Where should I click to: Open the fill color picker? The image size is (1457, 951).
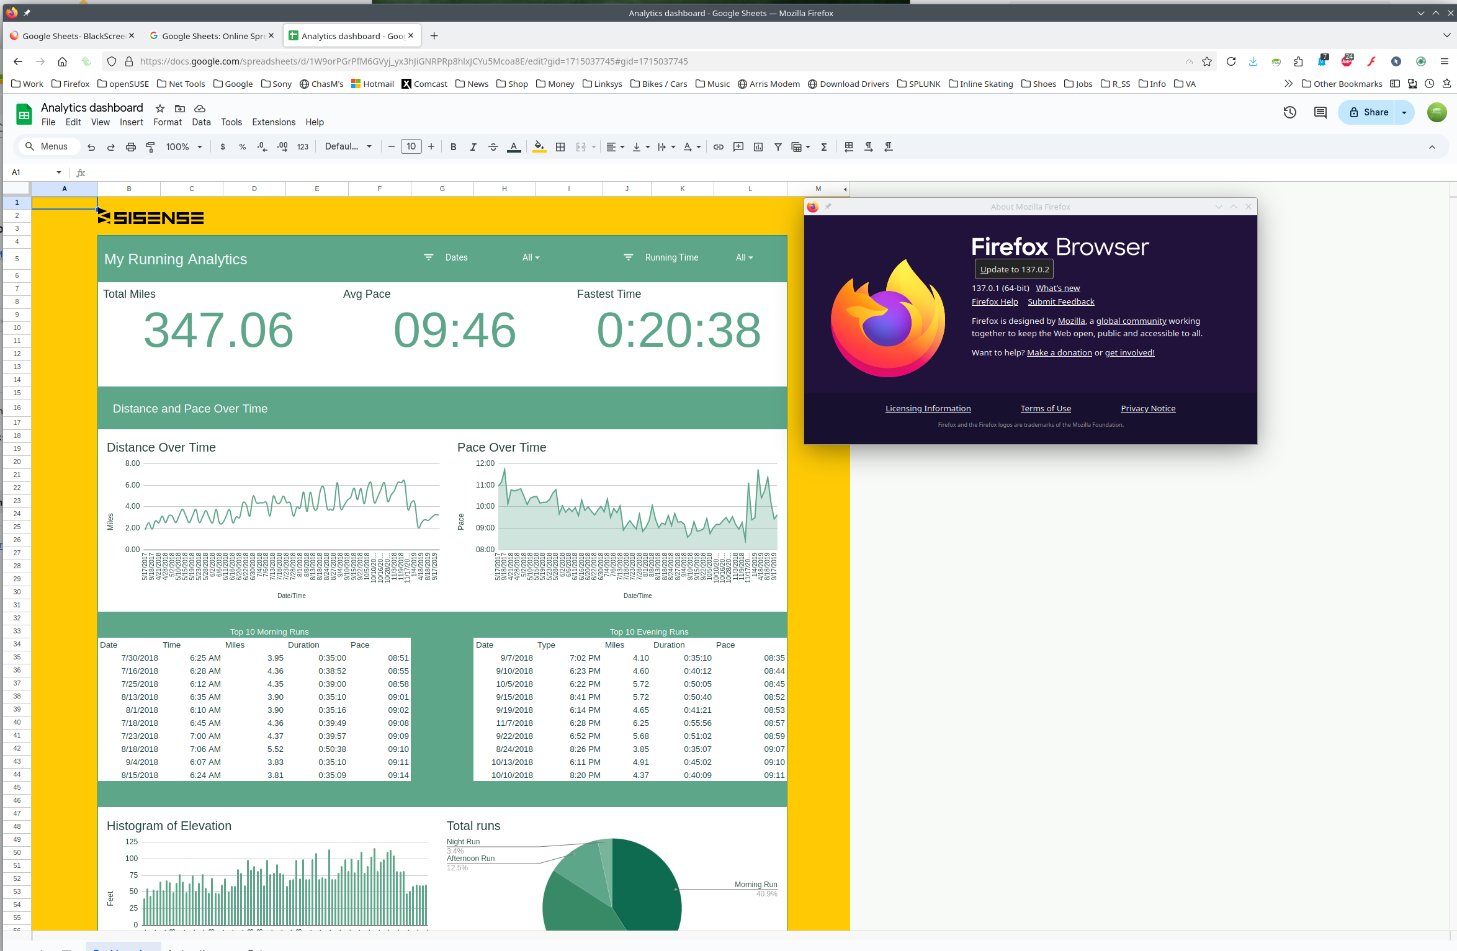539,147
